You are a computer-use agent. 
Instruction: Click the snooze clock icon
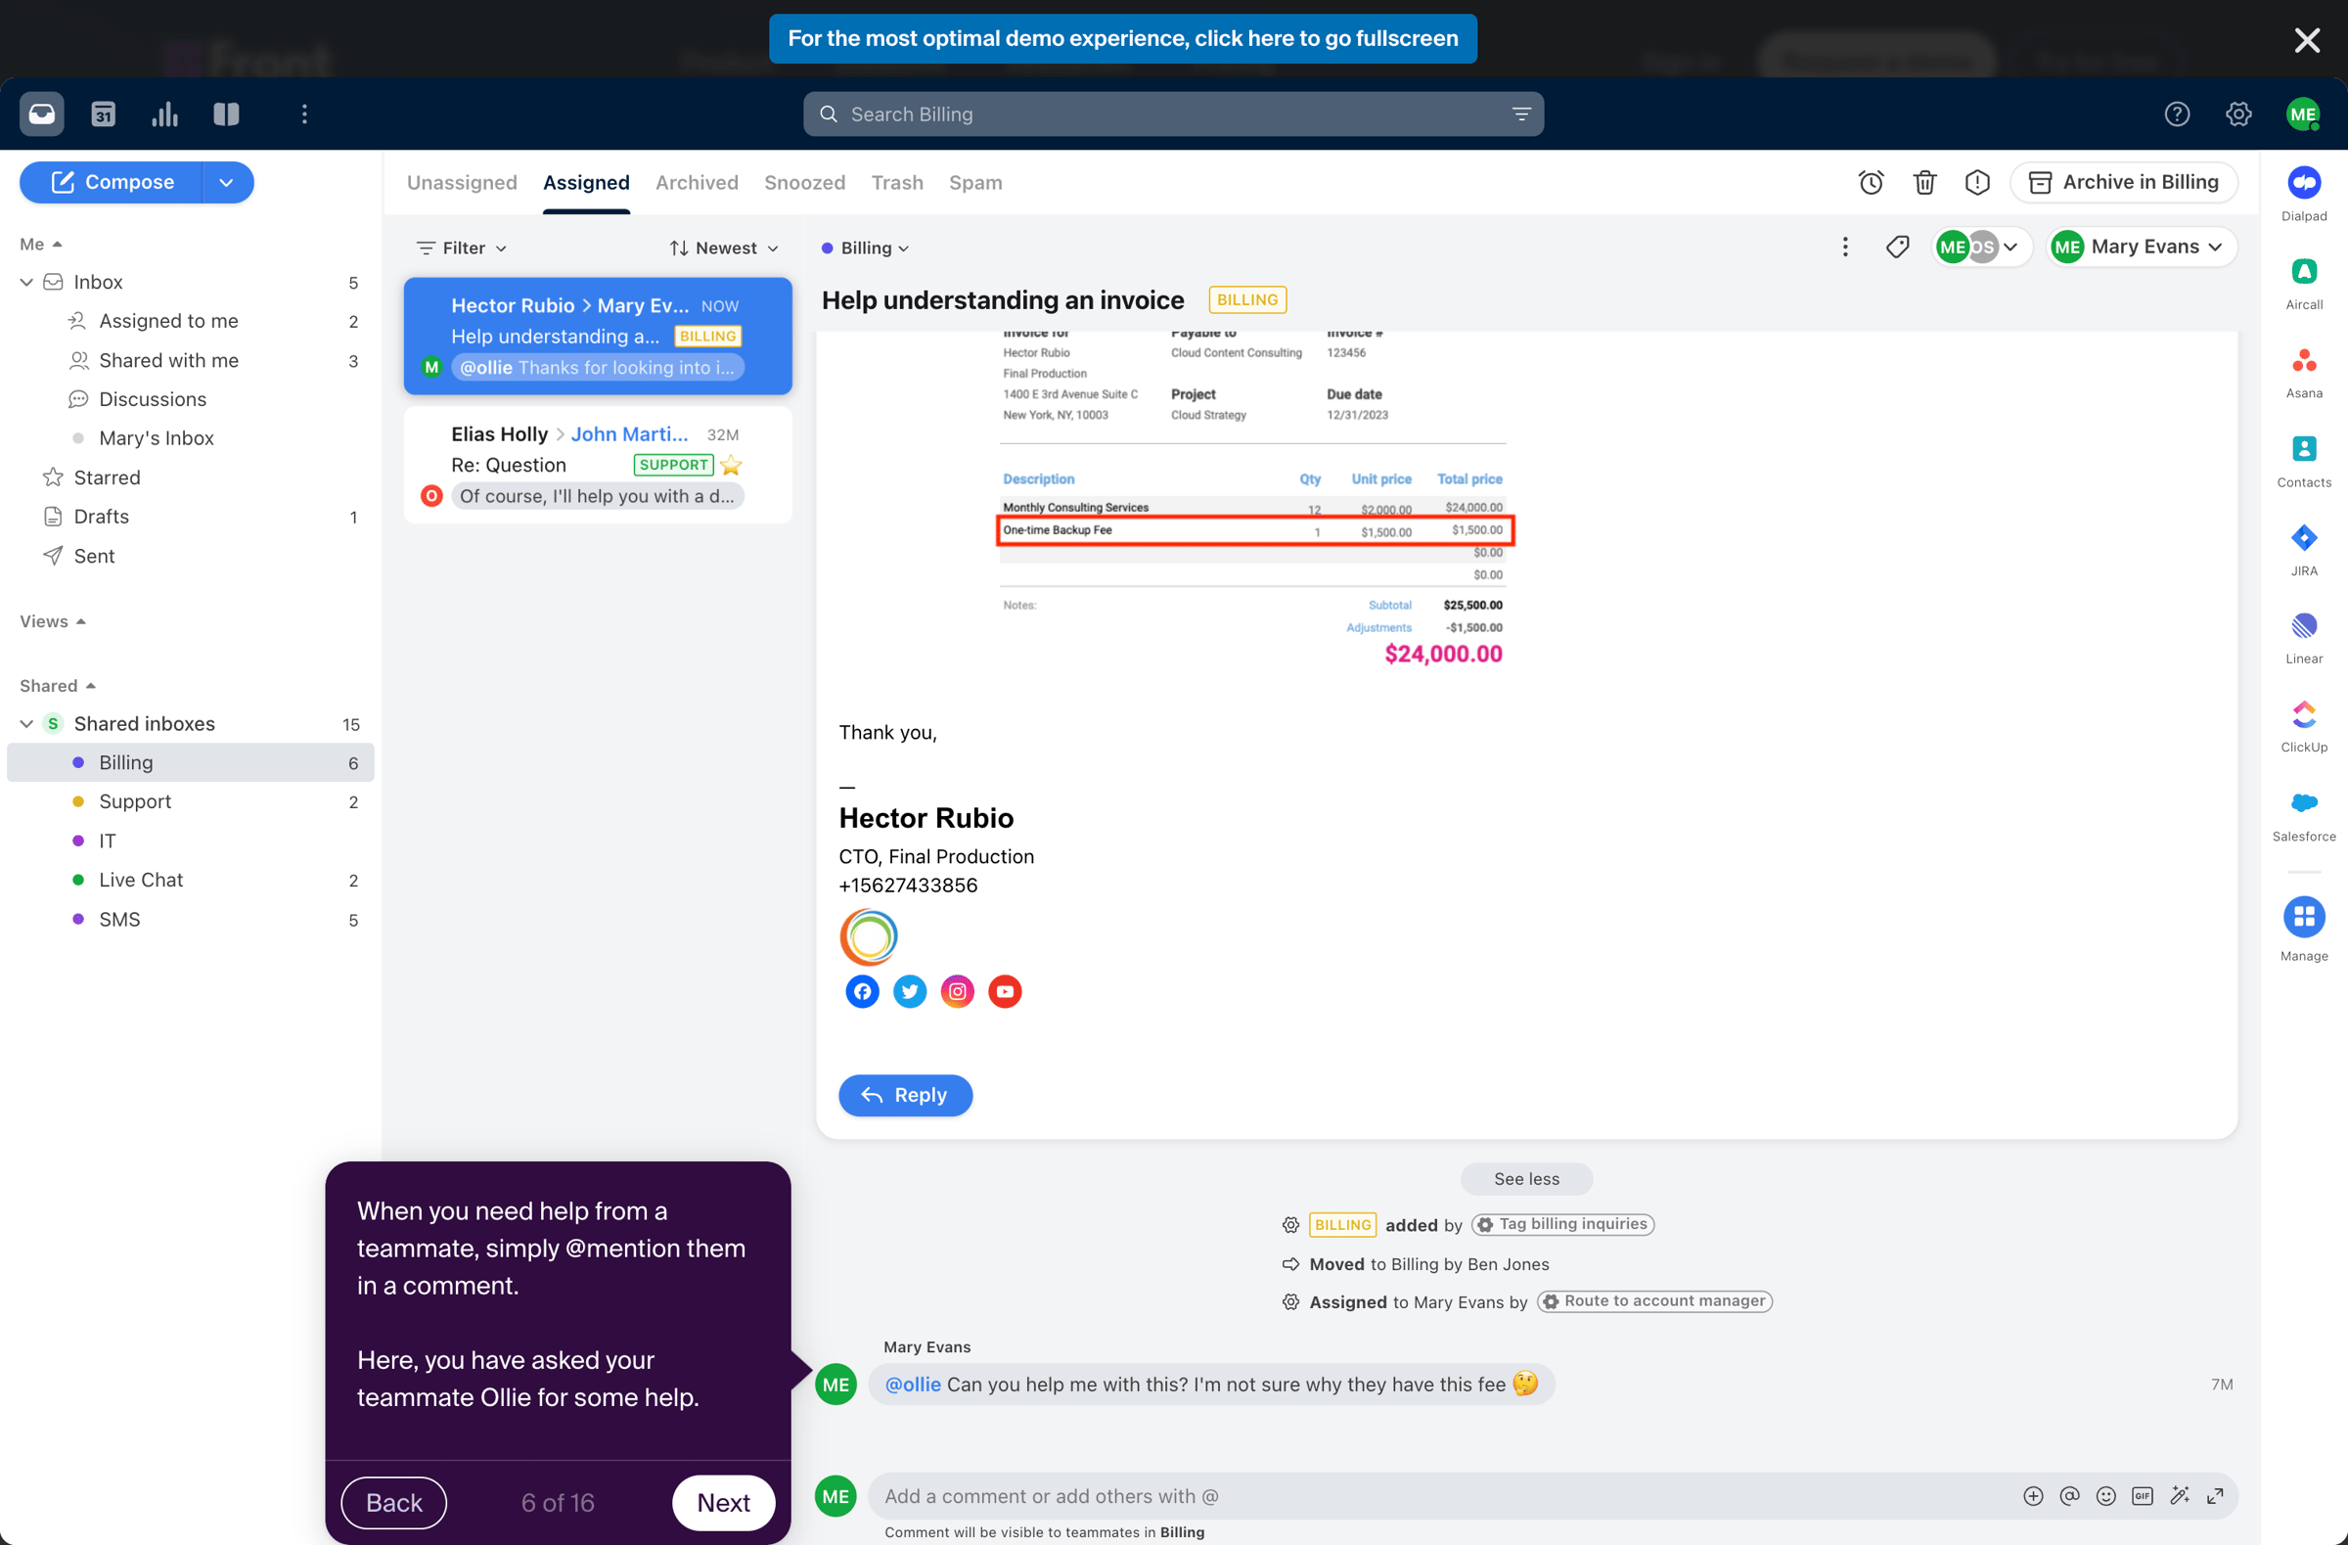pos(1871,183)
